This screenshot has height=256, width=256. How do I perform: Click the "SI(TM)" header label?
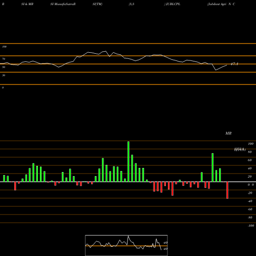tap(97, 4)
